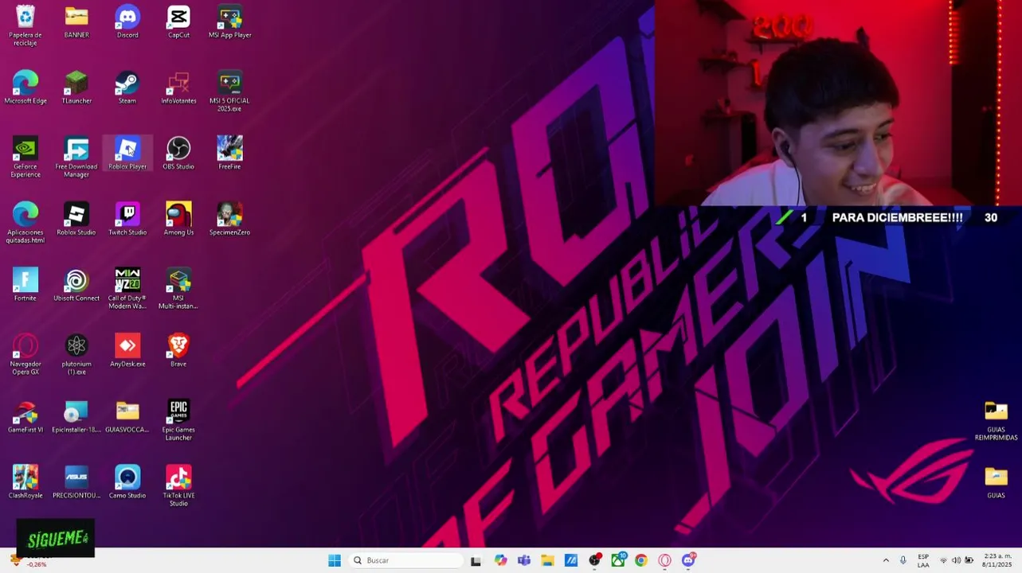Open ClashRoyale desktop shortcut
Screen dimensions: 1022x573
click(x=25, y=482)
